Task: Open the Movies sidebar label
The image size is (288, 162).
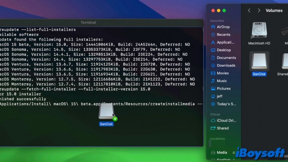Action: tap(222, 73)
